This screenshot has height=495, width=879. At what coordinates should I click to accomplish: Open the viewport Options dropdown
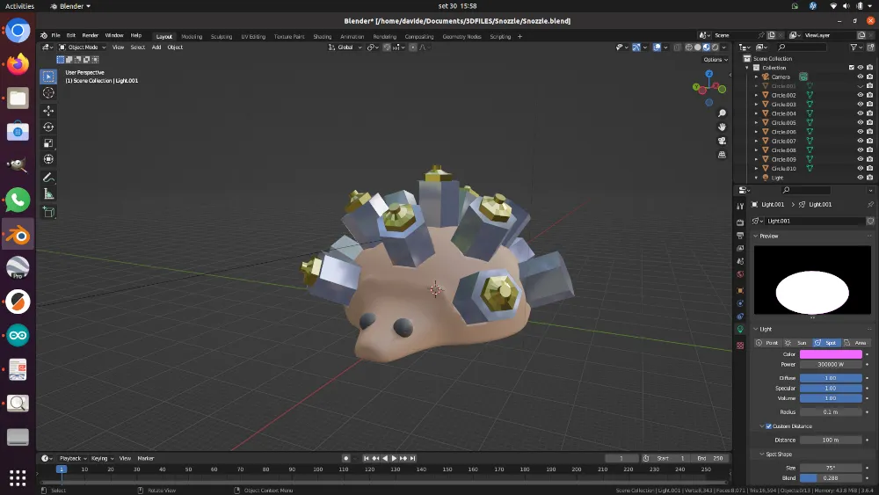715,60
